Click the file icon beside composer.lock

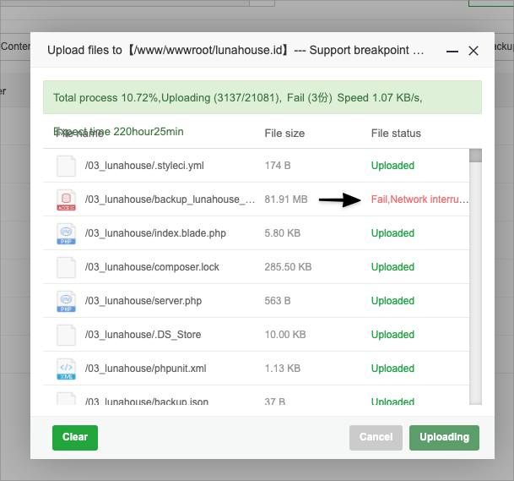[66, 267]
